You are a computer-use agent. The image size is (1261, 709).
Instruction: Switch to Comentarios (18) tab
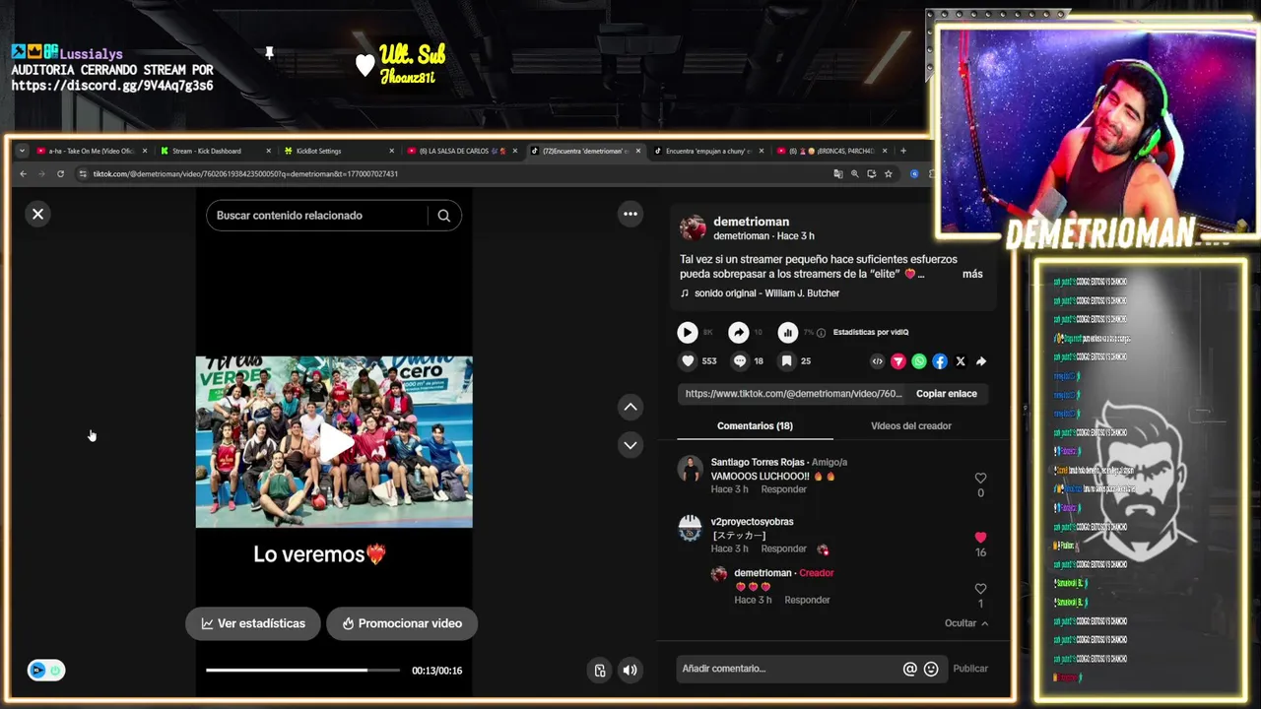tap(755, 426)
